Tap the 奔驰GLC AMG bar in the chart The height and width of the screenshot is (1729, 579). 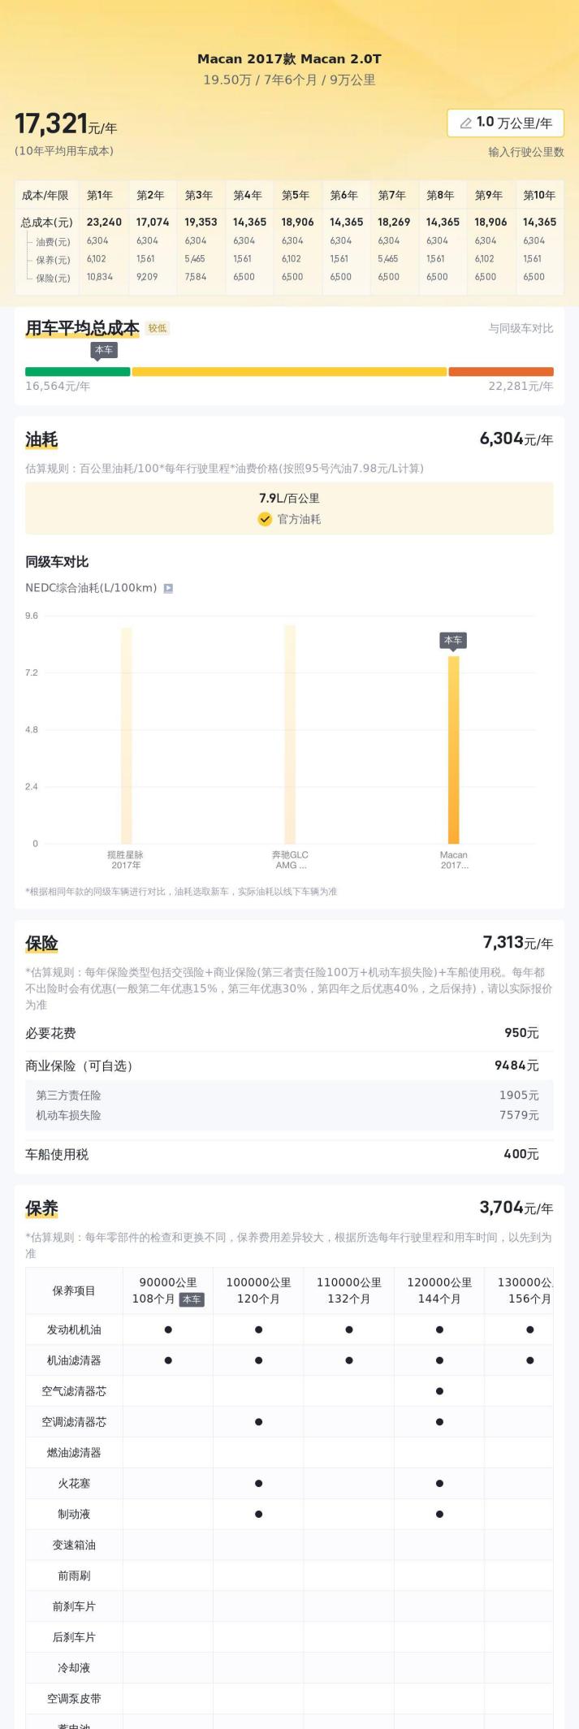[x=290, y=734]
